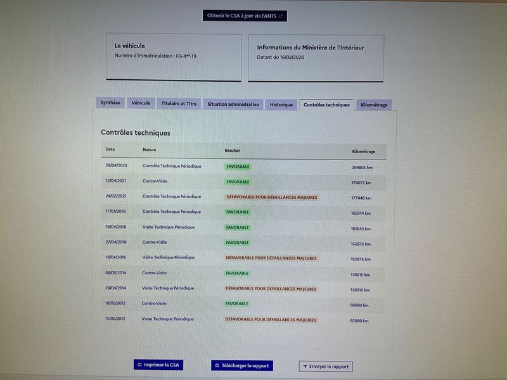This screenshot has width=507, height=380.
Task: Click the Résultat column header
Action: tap(232, 151)
